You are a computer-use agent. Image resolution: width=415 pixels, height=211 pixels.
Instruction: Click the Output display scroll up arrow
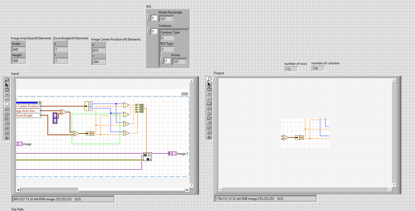click(394, 80)
